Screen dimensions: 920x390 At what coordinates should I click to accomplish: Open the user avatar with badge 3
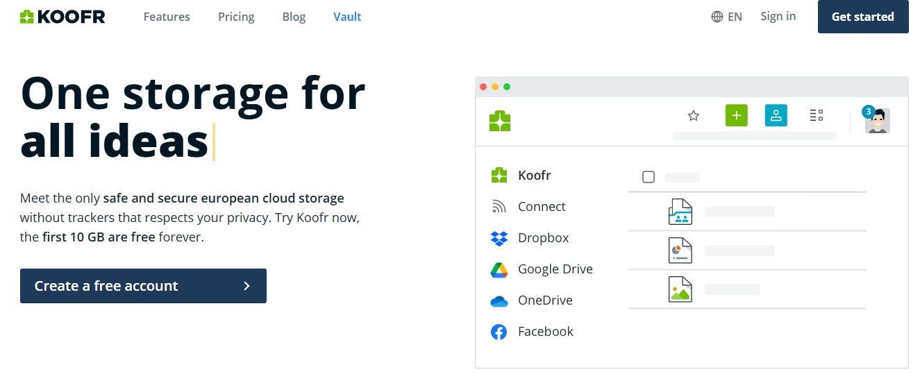point(877,120)
